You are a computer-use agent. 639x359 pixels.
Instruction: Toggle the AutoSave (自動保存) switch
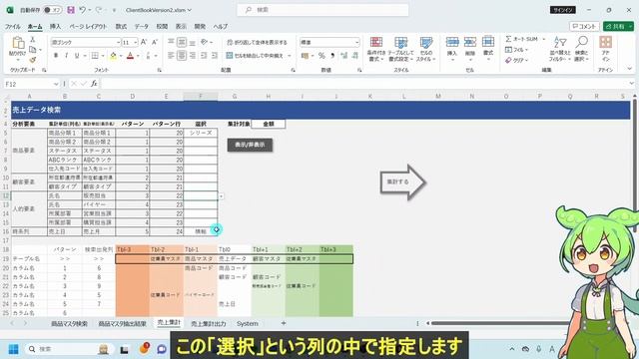click(x=53, y=10)
